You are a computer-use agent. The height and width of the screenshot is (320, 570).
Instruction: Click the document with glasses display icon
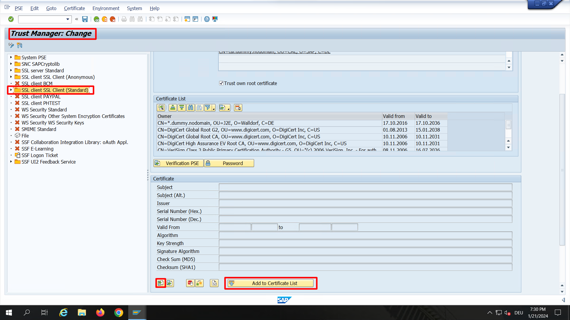[x=214, y=283]
